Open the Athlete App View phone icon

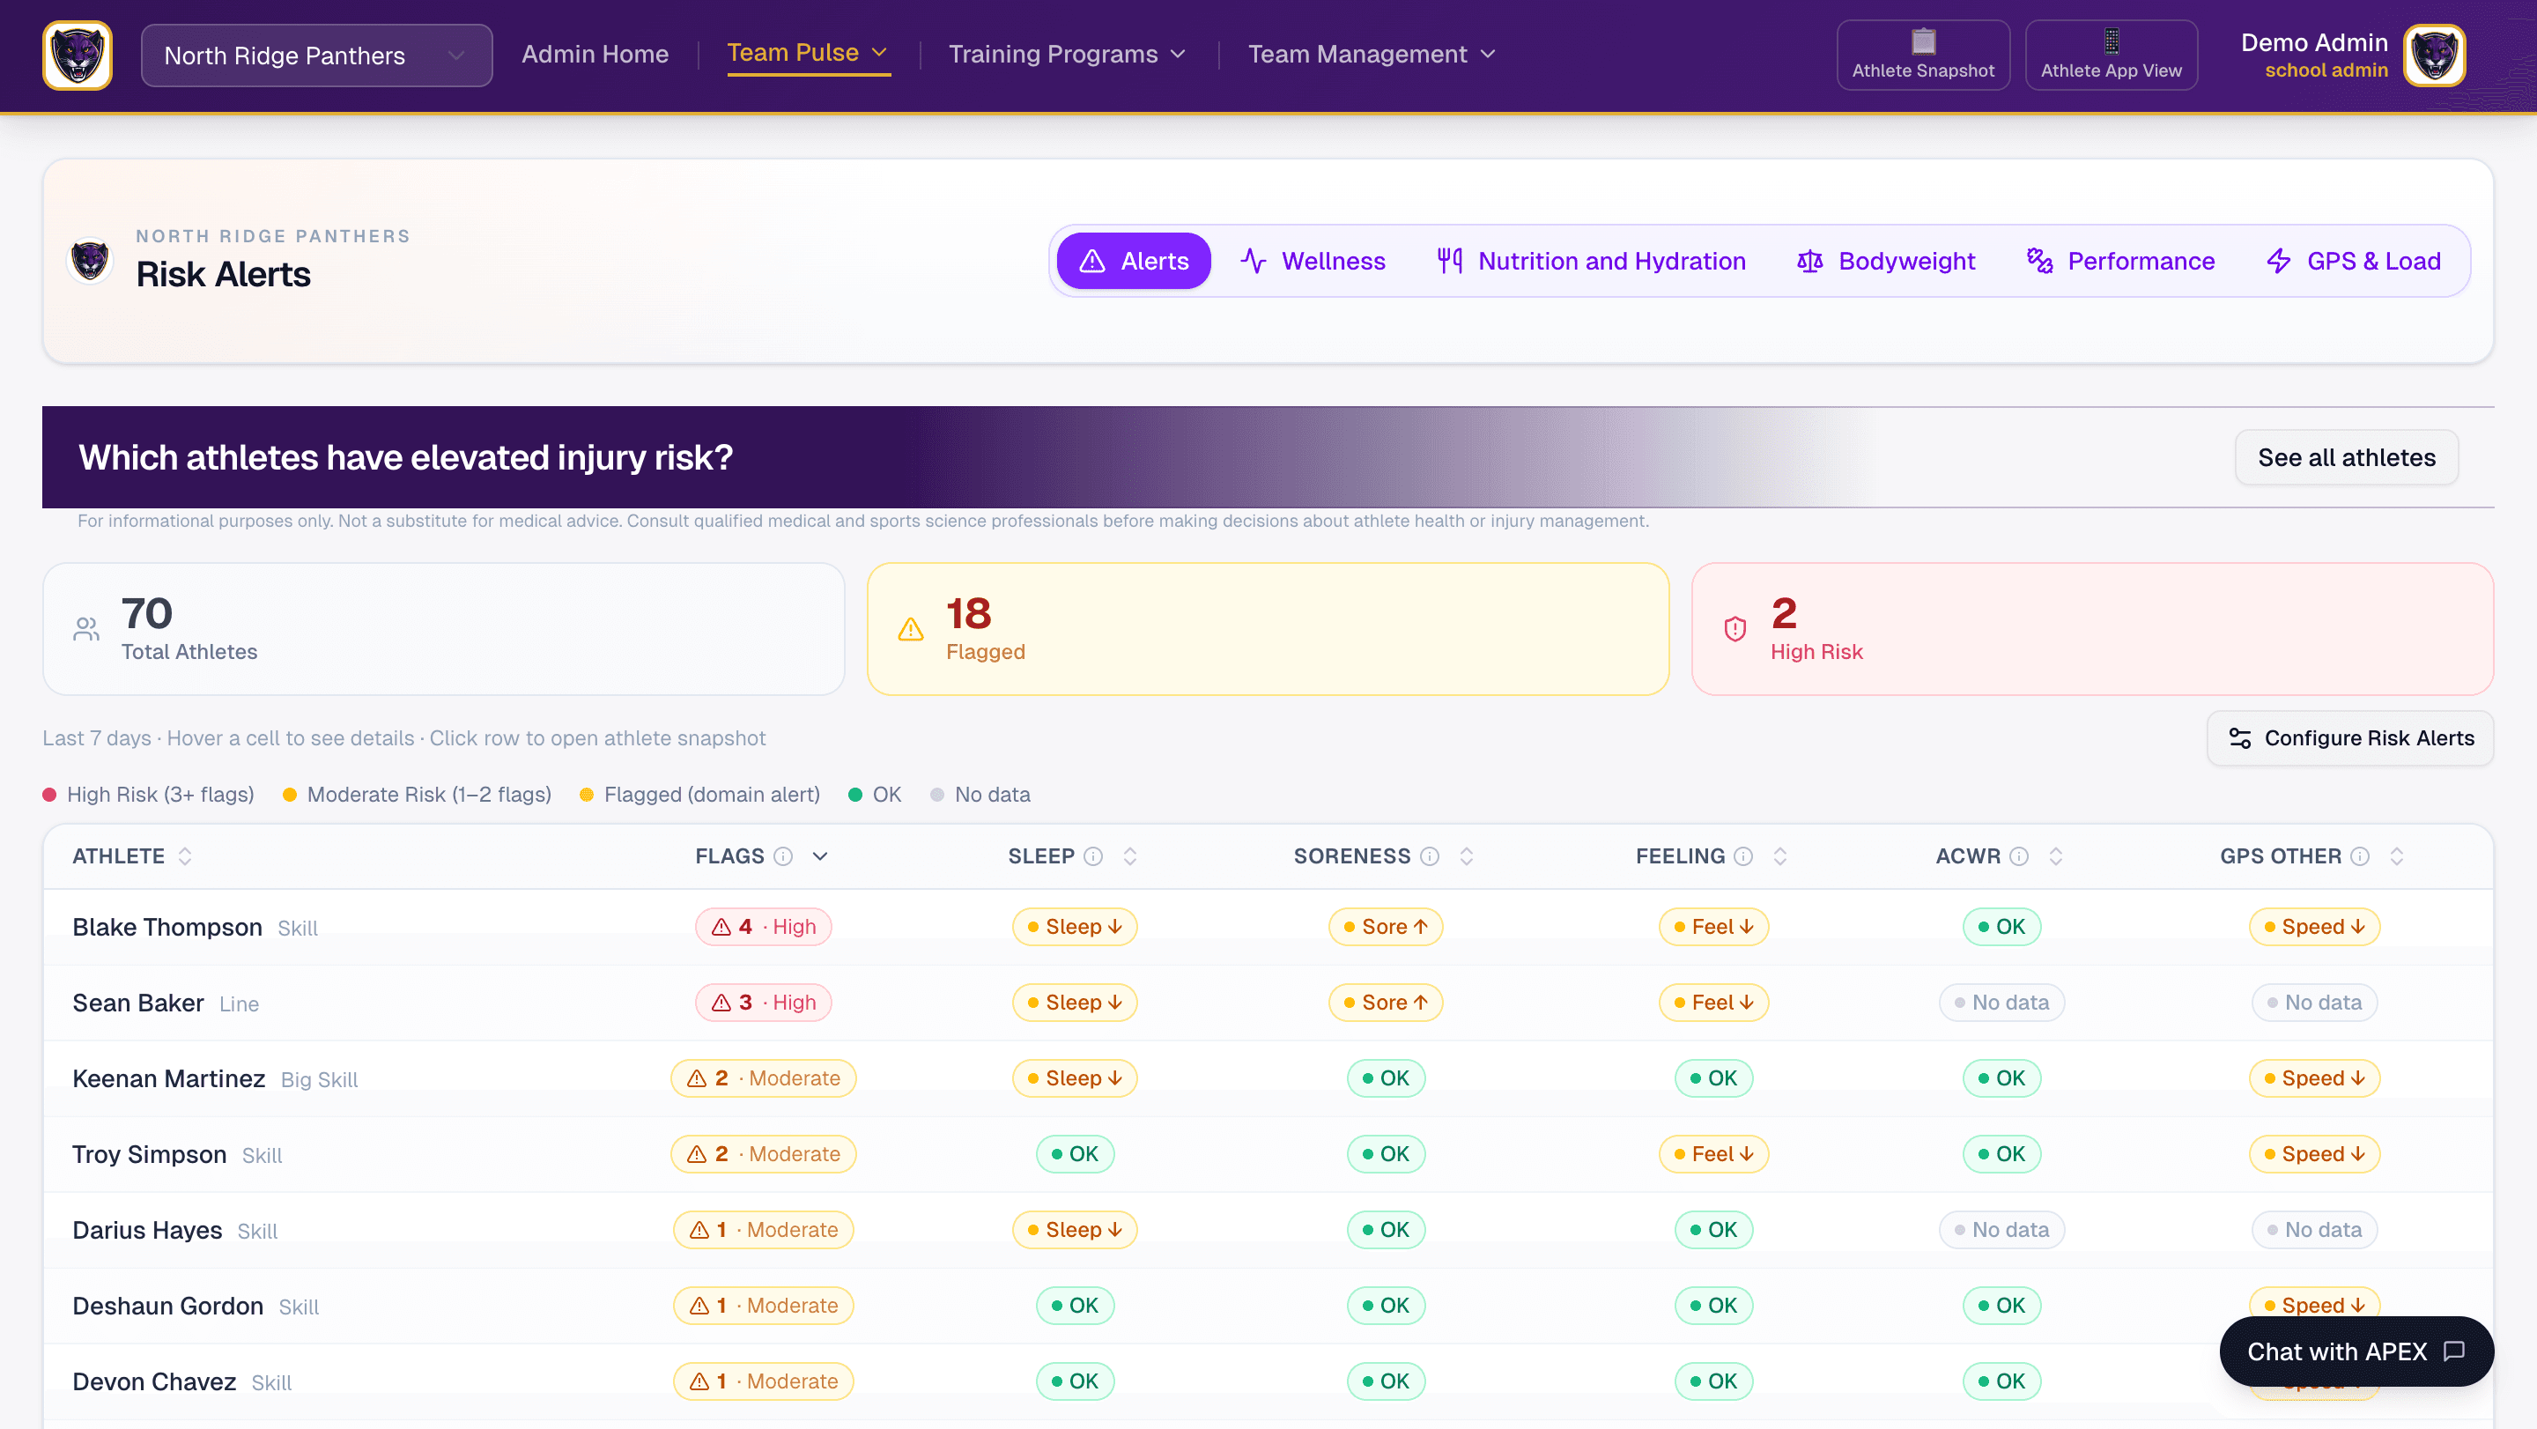[2111, 41]
